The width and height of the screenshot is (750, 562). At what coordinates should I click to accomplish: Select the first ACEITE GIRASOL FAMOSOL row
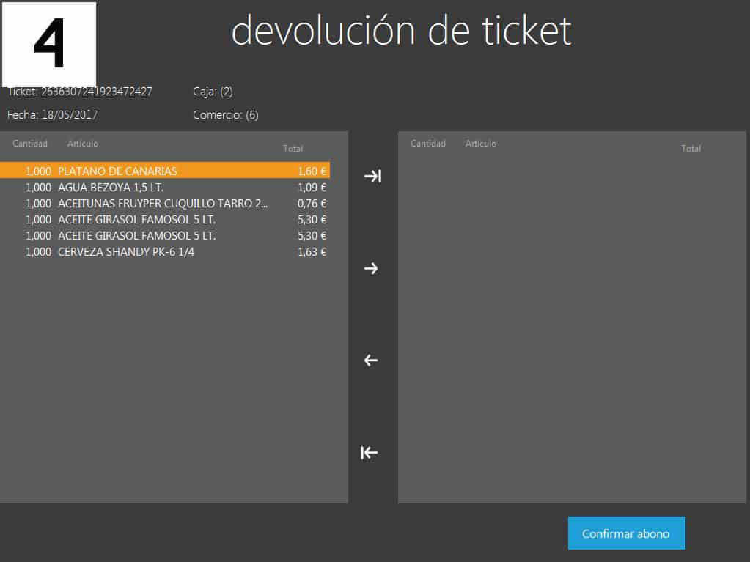(165, 219)
